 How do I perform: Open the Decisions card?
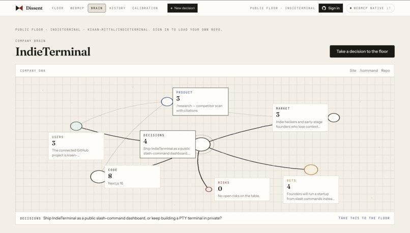point(168,144)
